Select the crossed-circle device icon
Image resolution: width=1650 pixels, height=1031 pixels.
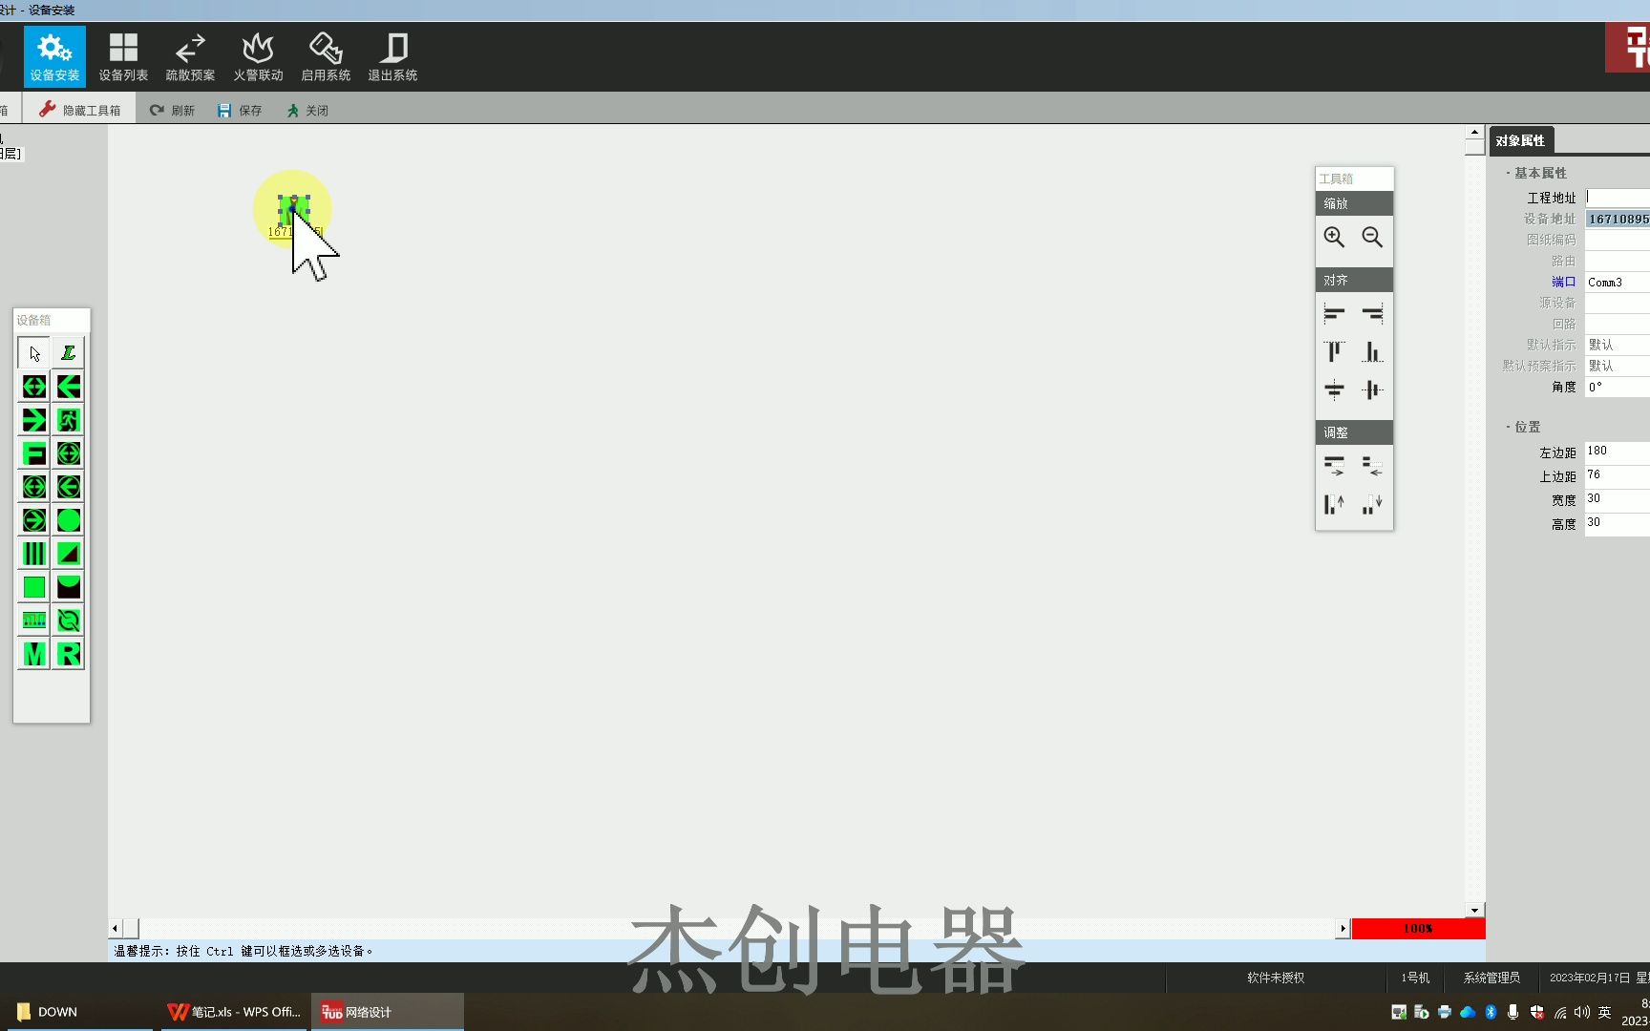click(x=69, y=621)
